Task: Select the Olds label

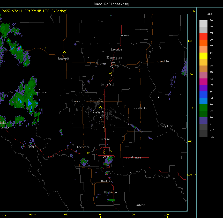Action: coord(100,102)
